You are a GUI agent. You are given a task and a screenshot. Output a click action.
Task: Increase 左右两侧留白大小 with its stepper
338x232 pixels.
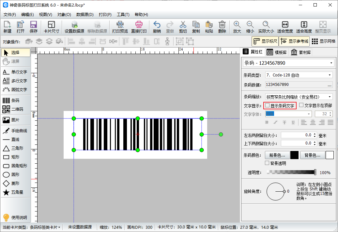pos(315,134)
